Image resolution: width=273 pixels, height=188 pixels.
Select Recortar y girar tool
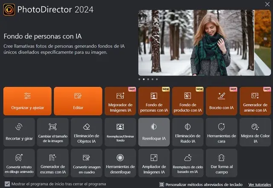19,132
